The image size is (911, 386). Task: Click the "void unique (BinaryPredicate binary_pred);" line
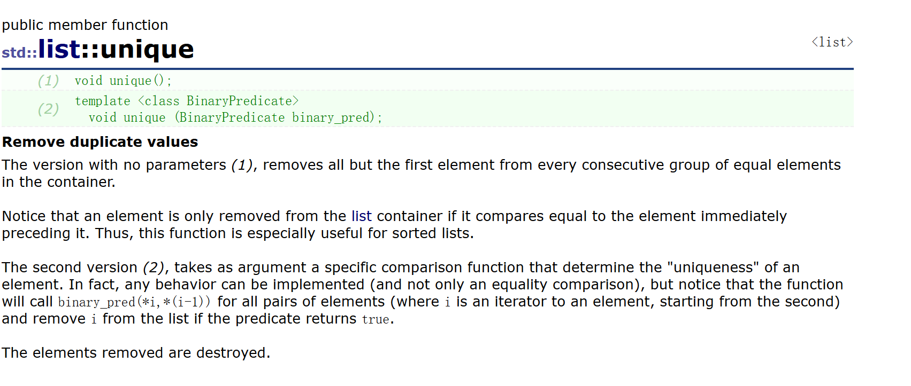click(x=235, y=117)
